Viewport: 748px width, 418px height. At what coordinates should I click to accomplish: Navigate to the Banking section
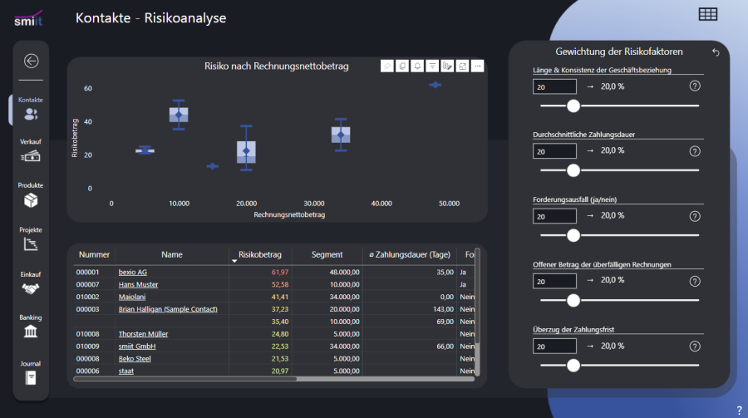point(31,327)
